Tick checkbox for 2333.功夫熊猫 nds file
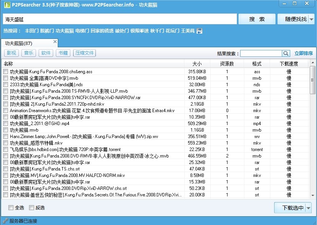This screenshot has height=225, width=317. coord(6,84)
